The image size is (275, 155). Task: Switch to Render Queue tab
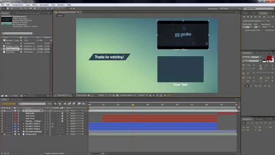click(17, 99)
